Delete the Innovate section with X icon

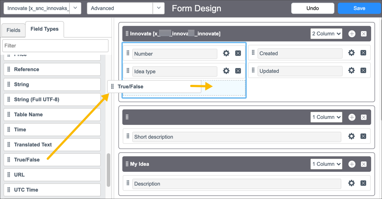coord(364,34)
